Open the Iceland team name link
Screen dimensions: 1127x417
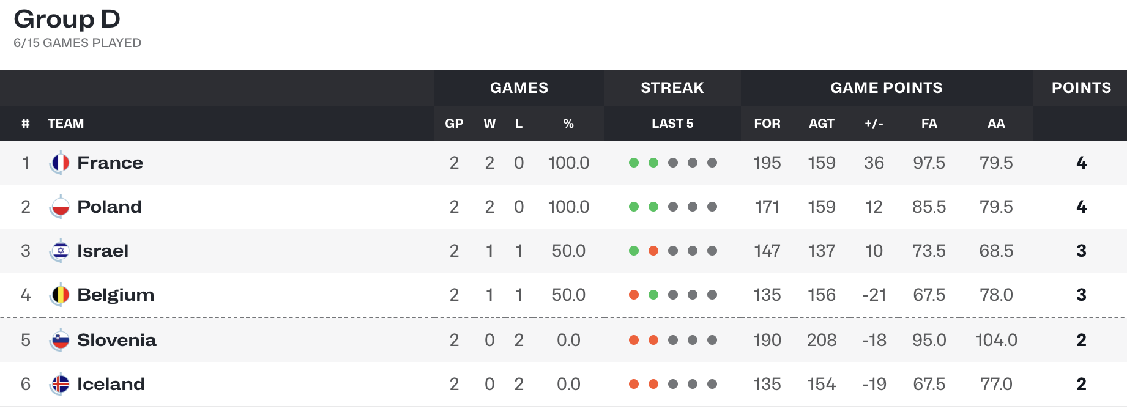click(111, 384)
